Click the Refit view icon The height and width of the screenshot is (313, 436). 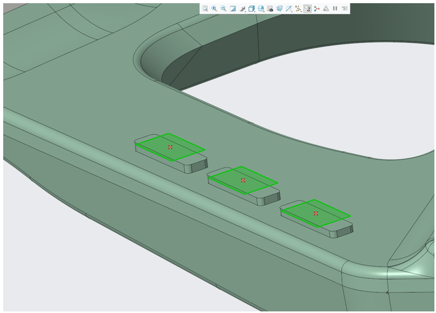(x=205, y=8)
